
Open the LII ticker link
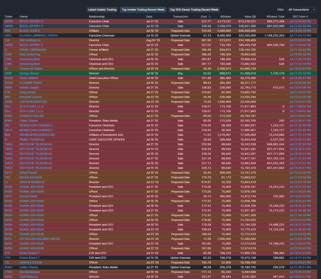(6, 182)
